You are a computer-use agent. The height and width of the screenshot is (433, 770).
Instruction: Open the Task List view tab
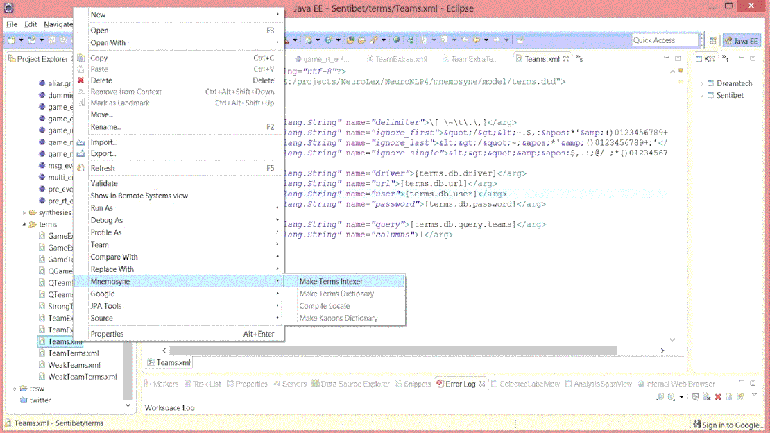(x=203, y=384)
